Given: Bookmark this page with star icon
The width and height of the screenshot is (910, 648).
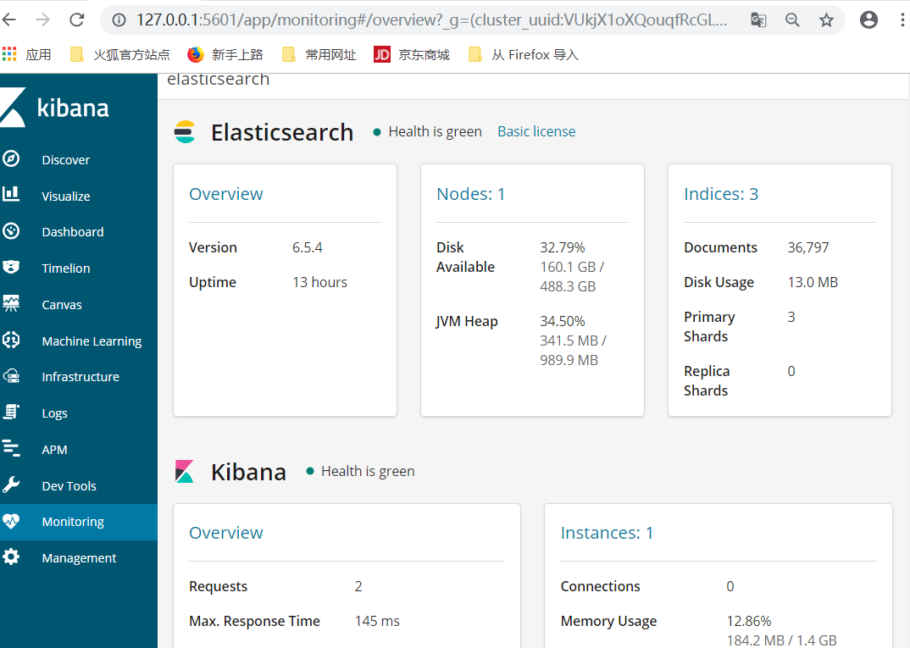Looking at the screenshot, I should (826, 20).
